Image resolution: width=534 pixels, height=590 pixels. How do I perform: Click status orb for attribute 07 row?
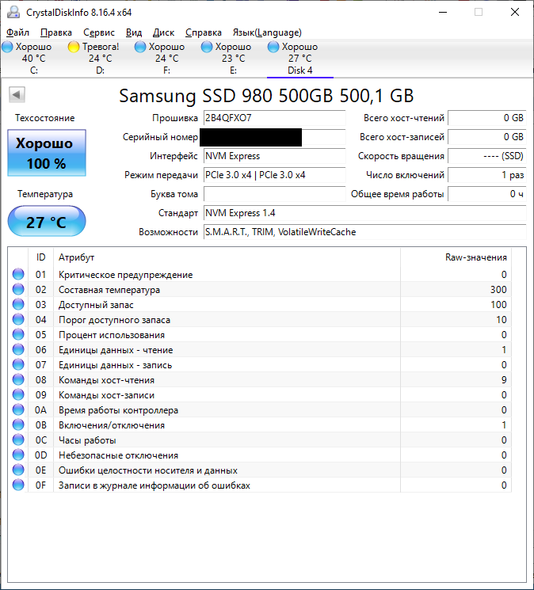(x=18, y=364)
